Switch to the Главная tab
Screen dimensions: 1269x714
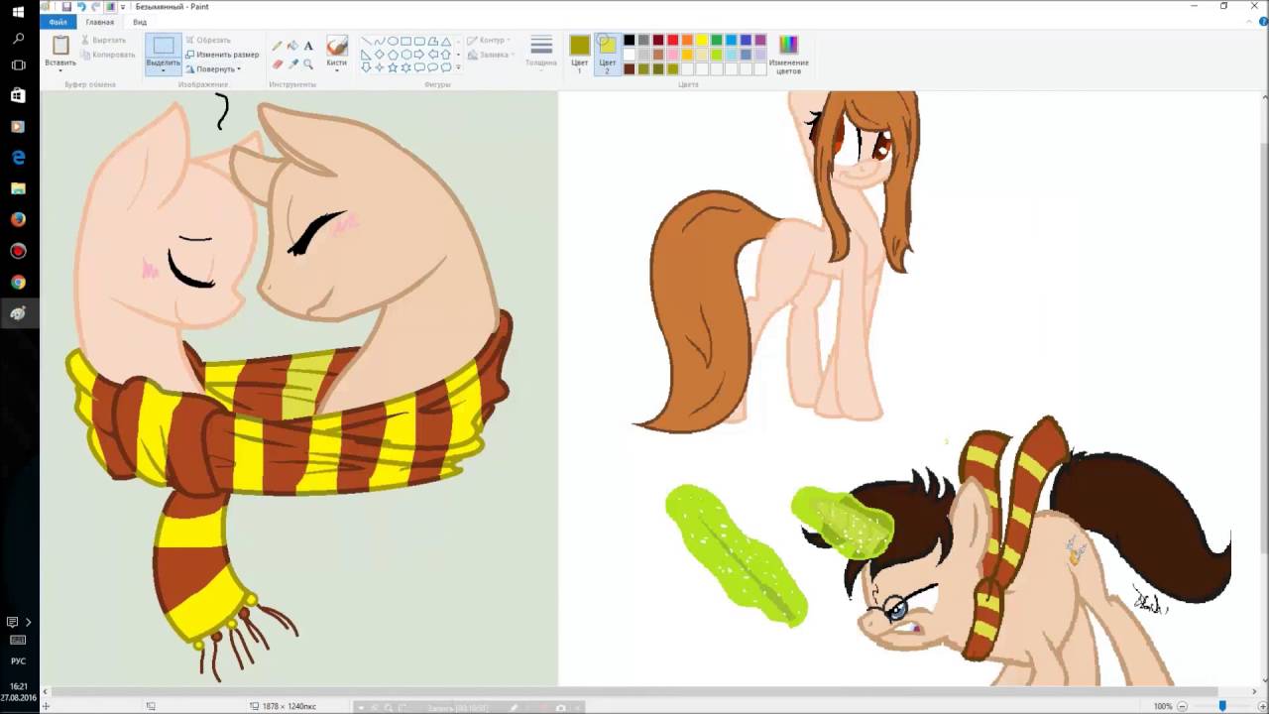[x=99, y=22]
